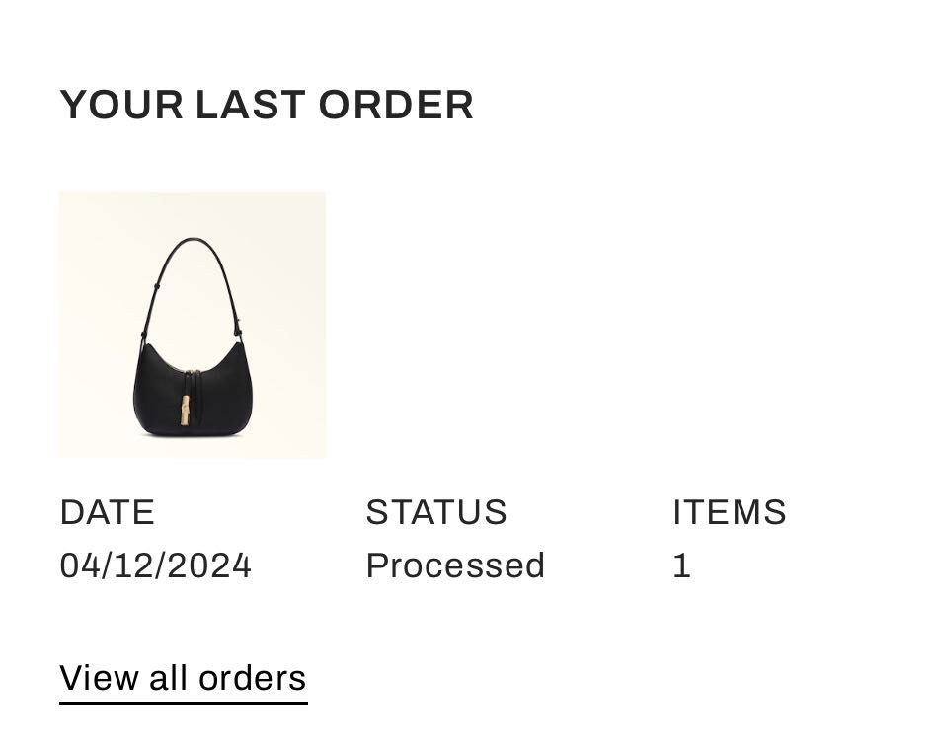Click the word ORDER in the heading
The height and width of the screenshot is (753, 936).
[396, 105]
